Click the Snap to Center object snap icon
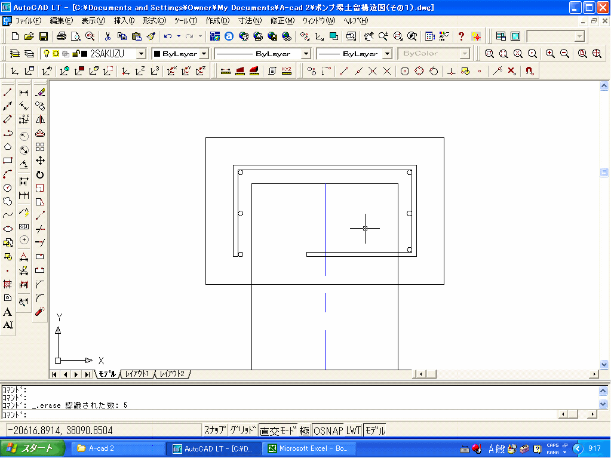The image size is (611, 458). click(405, 71)
